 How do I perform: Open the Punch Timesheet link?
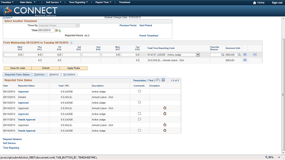click(149, 36)
